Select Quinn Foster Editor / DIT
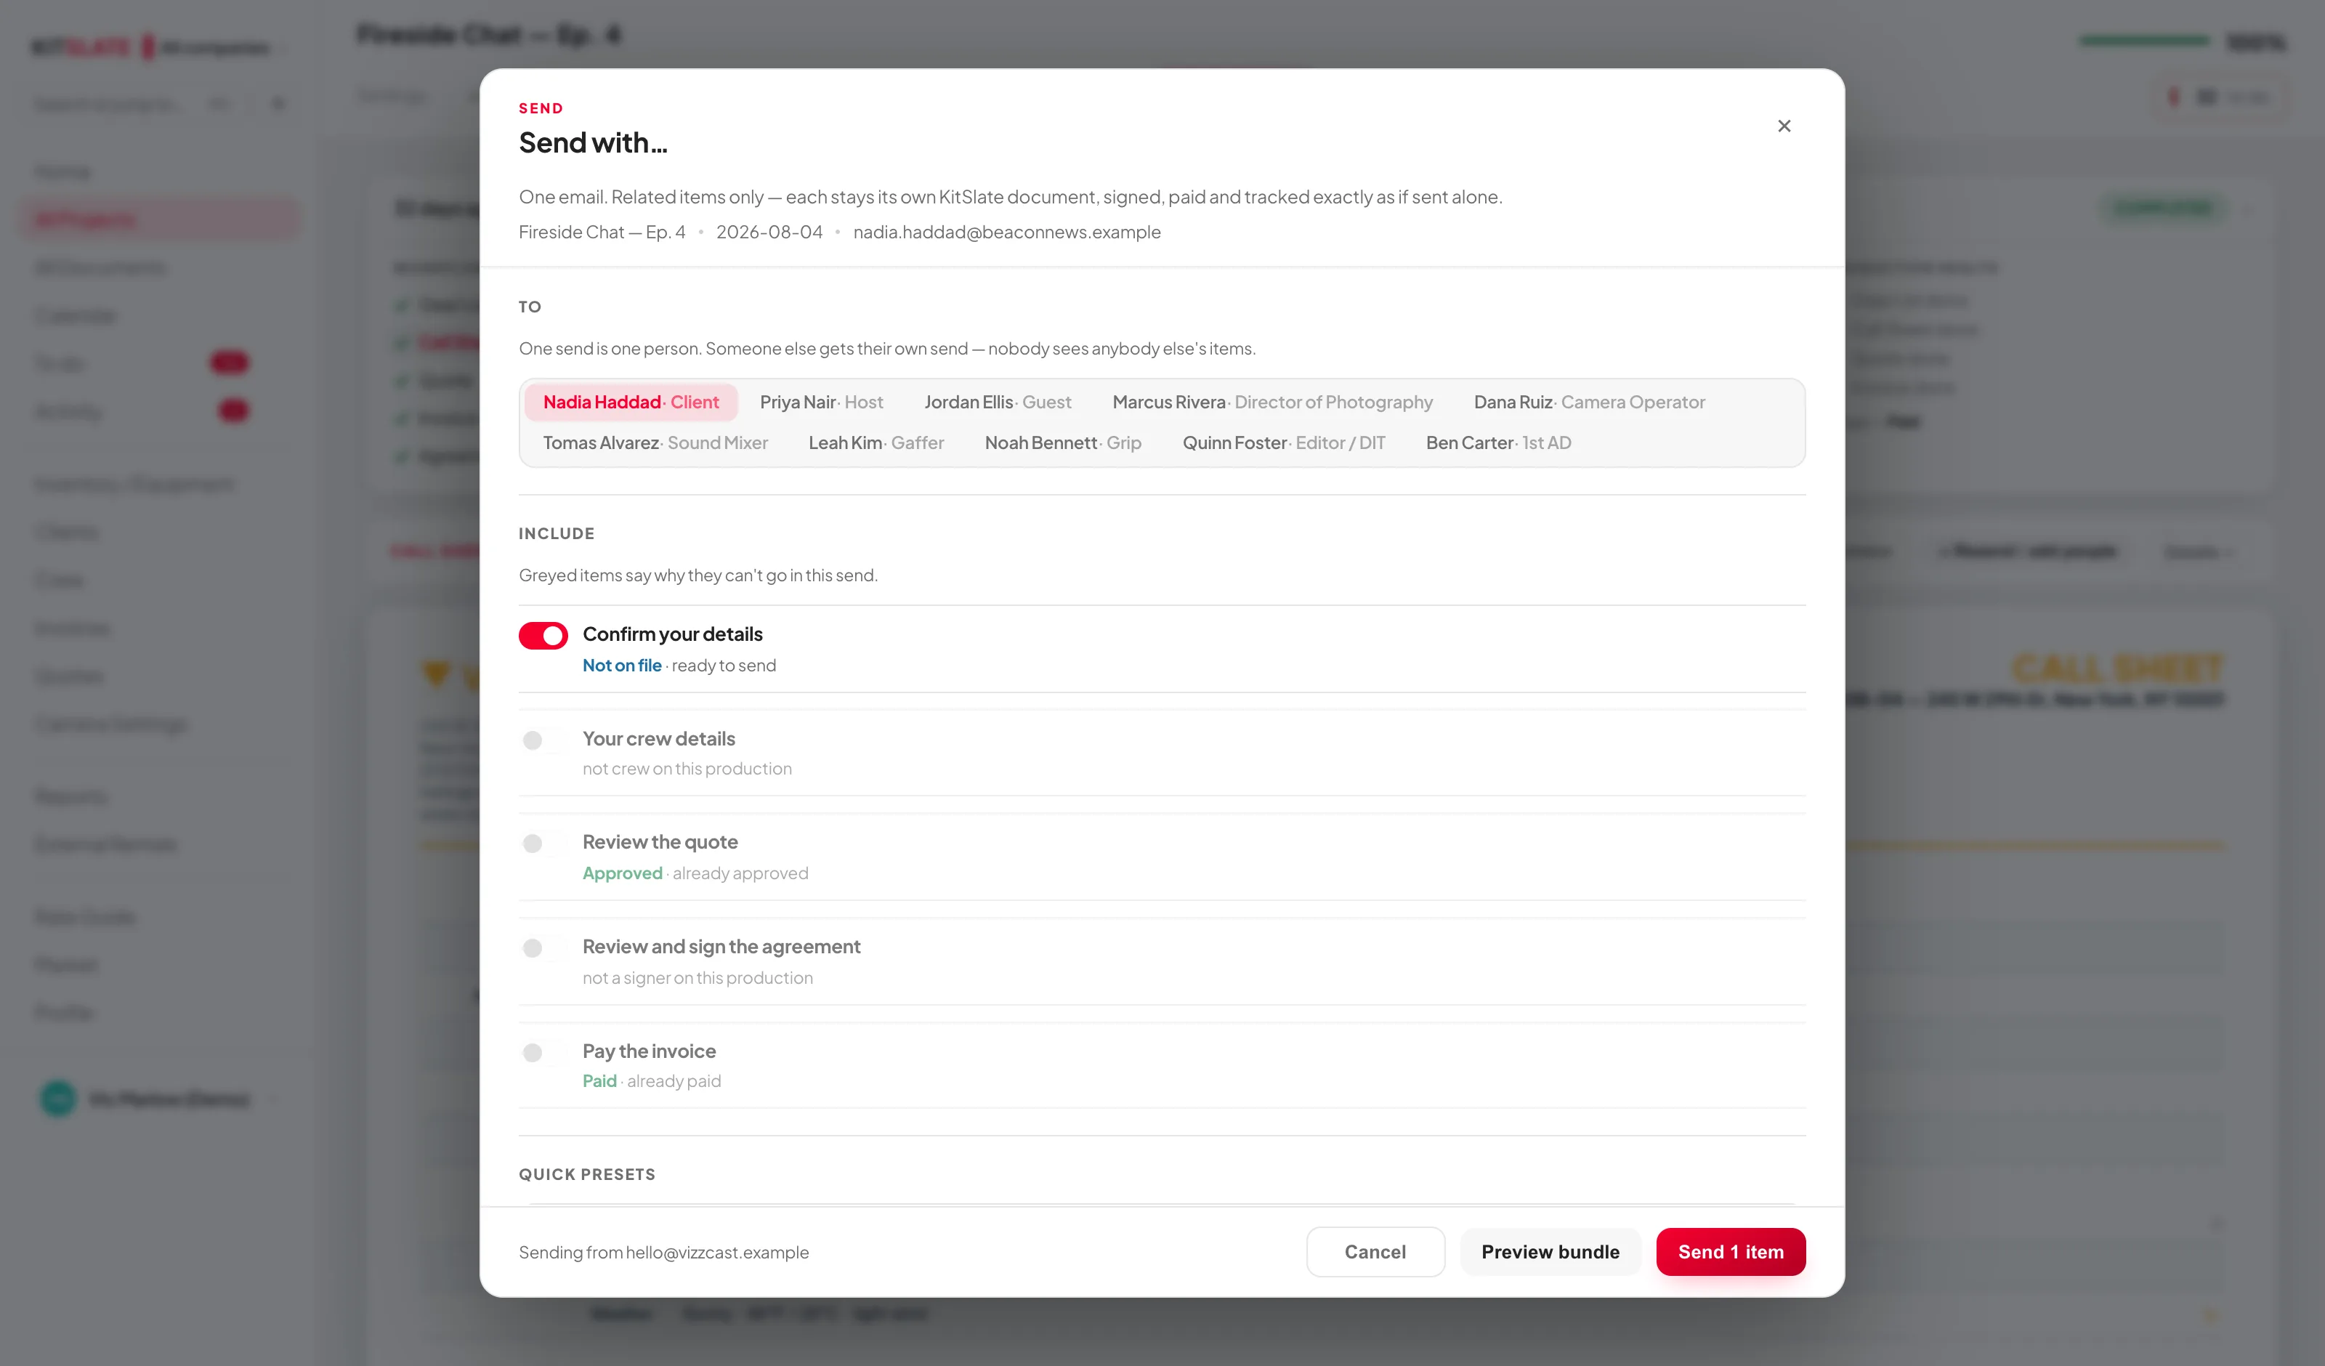Image resolution: width=2325 pixels, height=1366 pixels. (x=1283, y=443)
